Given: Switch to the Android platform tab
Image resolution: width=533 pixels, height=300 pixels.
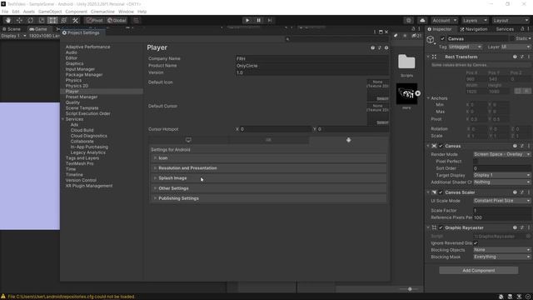Looking at the screenshot, I should pyautogui.click(x=348, y=140).
